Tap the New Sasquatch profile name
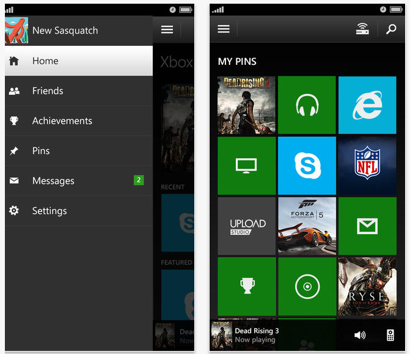 tap(65, 31)
